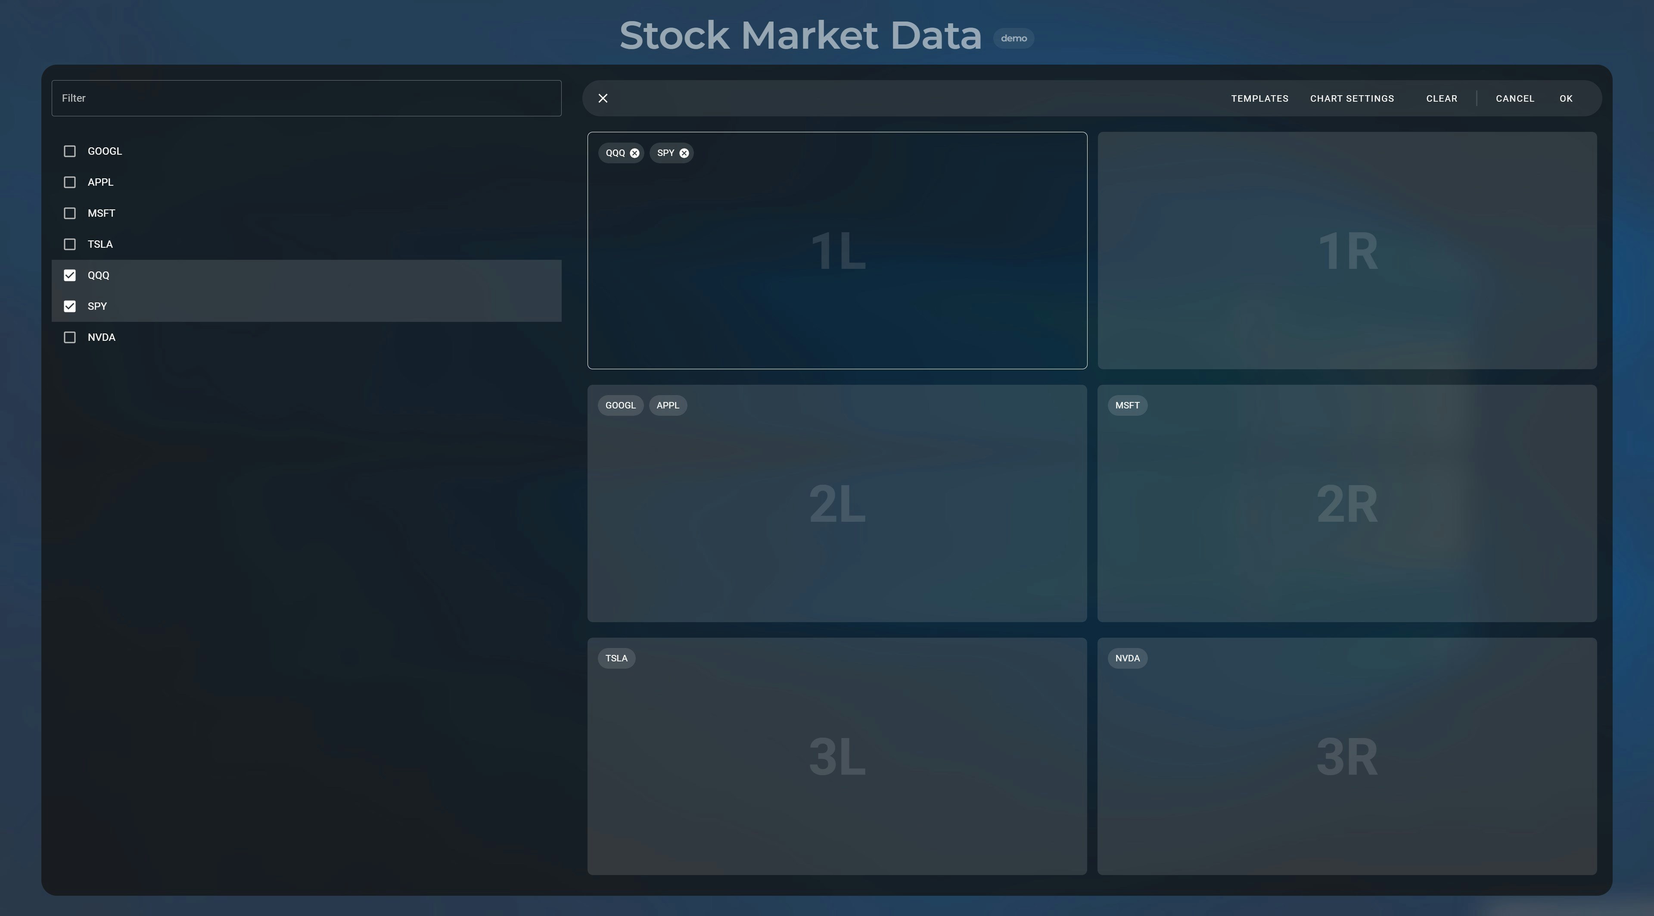Remove SPY symbol from pane 1L
This screenshot has width=1654, height=916.
[x=683, y=153]
